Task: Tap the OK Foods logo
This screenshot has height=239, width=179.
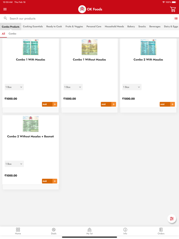Action: pos(82,9)
